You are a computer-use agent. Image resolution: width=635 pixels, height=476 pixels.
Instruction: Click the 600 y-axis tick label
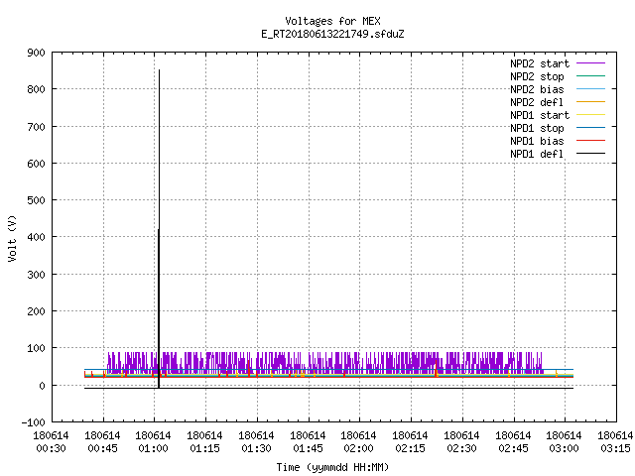36,164
